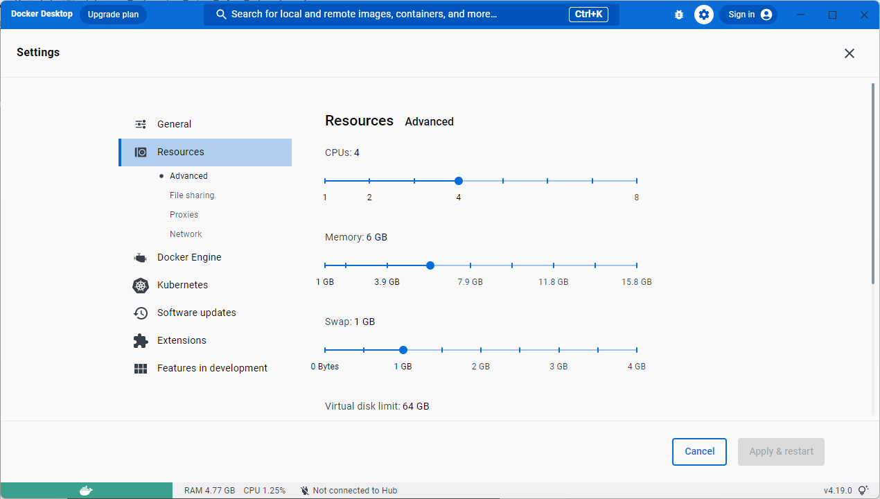Click the settings gear icon
The height and width of the screenshot is (499, 880).
(704, 15)
